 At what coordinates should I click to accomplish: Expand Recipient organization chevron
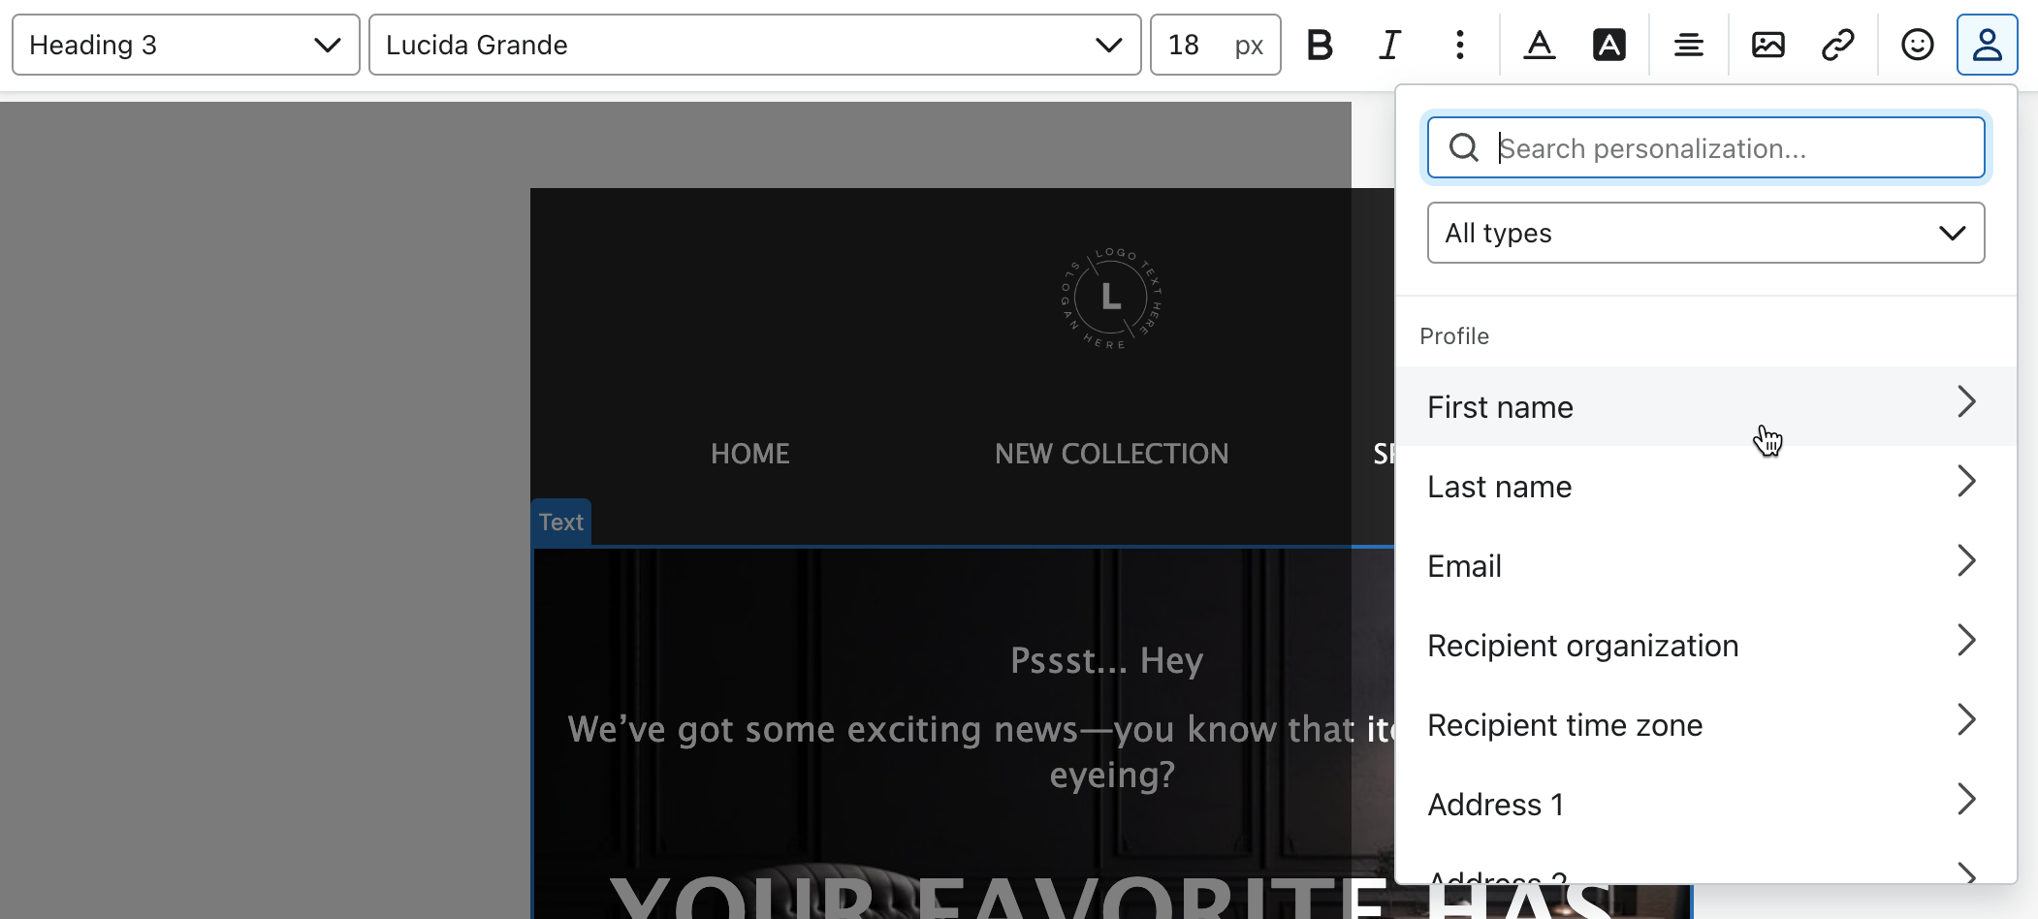[x=1966, y=641]
